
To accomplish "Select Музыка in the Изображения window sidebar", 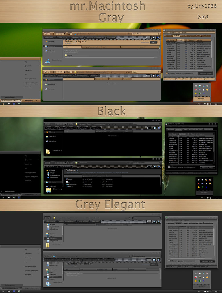I will 52,279.
